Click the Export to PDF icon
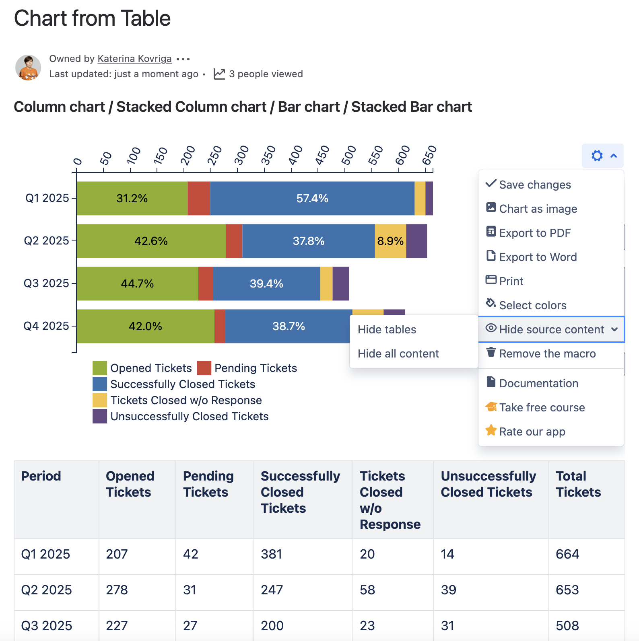639x641 pixels. click(x=491, y=232)
